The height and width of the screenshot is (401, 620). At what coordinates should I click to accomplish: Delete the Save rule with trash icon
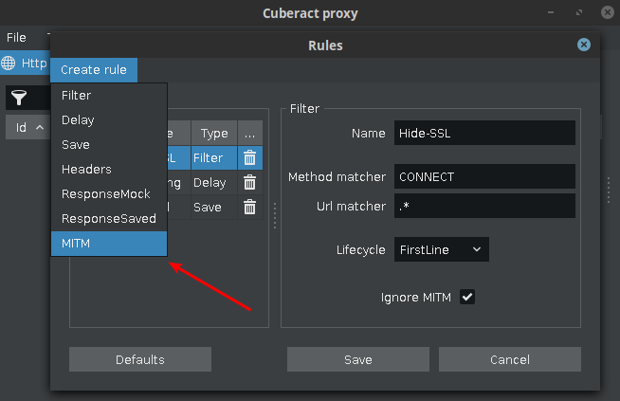coord(249,207)
